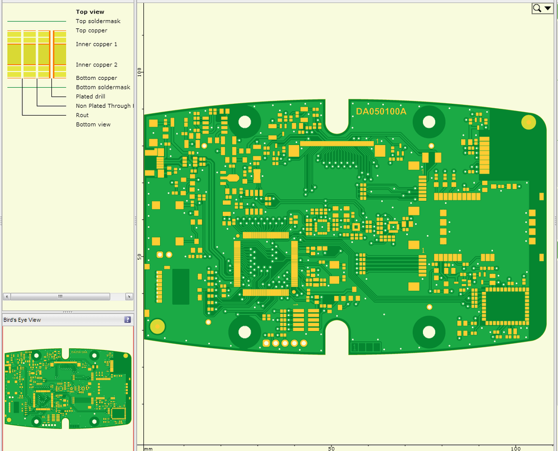Click the mm unit label on the ruler
558x451 pixels.
(148, 449)
